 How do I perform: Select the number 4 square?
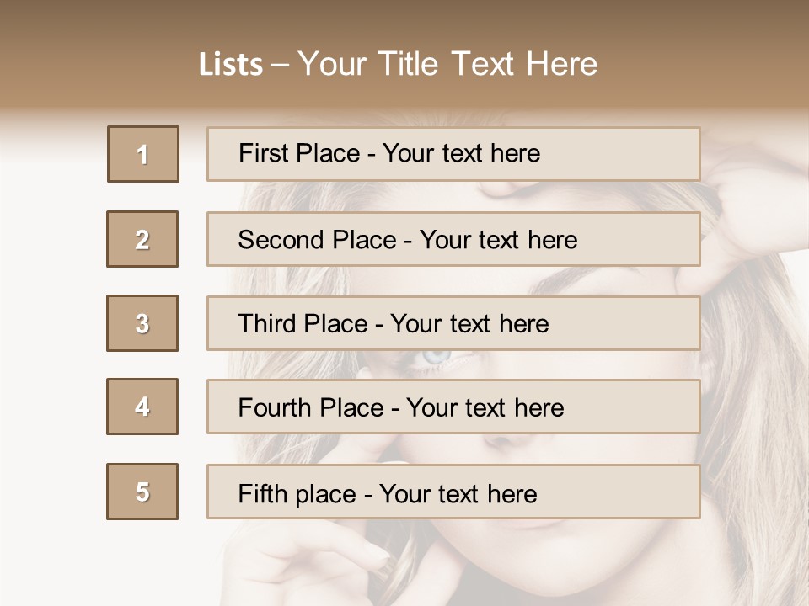142,407
